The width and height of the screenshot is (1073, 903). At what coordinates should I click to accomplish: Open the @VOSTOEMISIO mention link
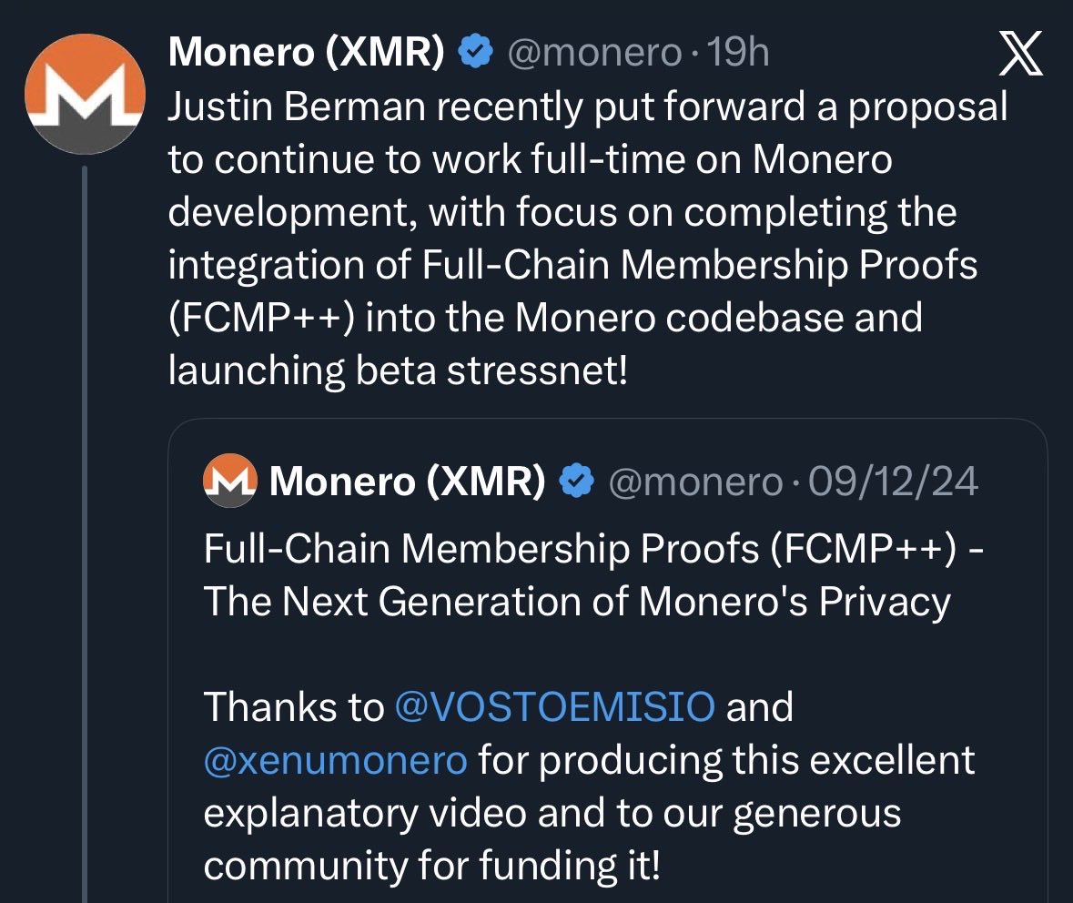pyautogui.click(x=555, y=706)
